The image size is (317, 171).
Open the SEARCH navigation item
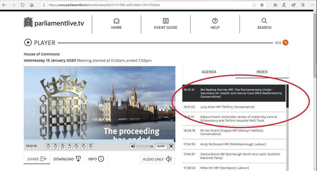coord(264,24)
